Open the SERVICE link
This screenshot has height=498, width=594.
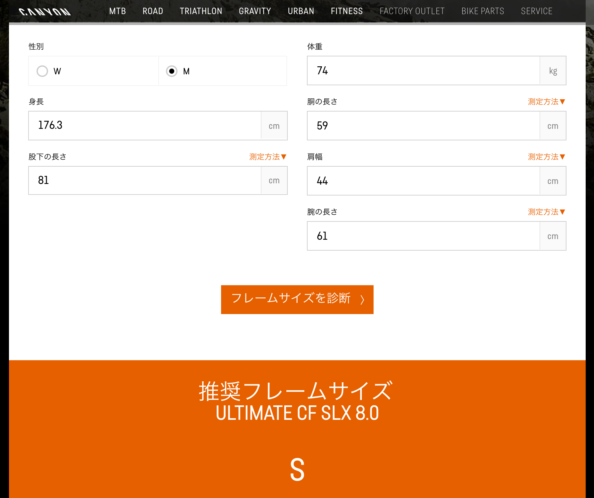537,11
